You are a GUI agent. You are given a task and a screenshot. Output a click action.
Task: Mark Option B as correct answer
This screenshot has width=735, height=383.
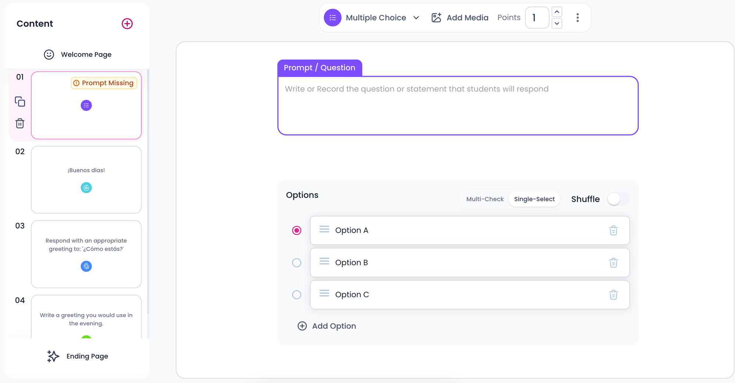click(297, 263)
